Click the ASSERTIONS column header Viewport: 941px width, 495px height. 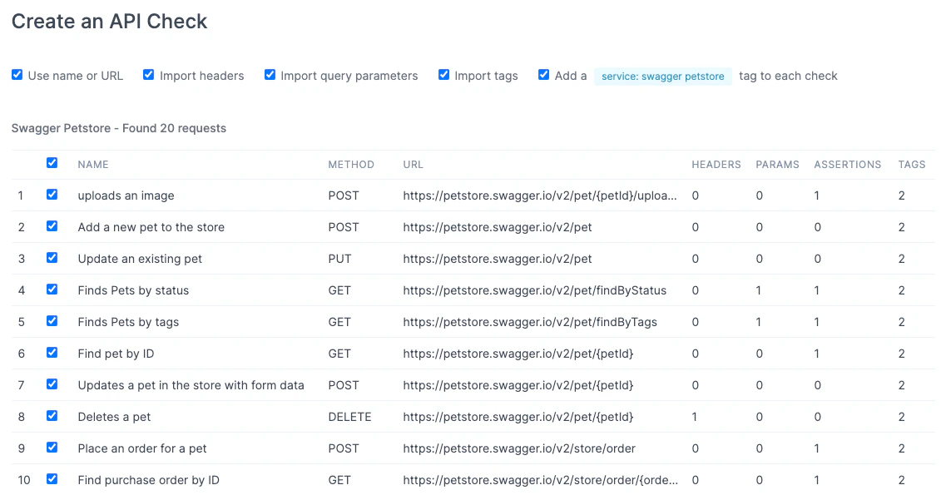pyautogui.click(x=847, y=164)
